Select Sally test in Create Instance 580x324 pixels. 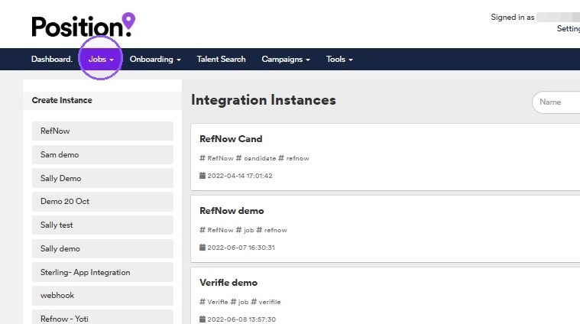coord(102,225)
